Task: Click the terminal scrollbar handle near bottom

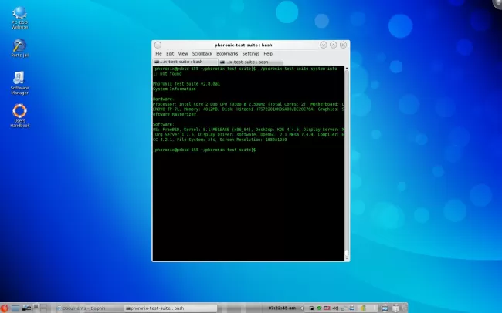Action: [347, 253]
